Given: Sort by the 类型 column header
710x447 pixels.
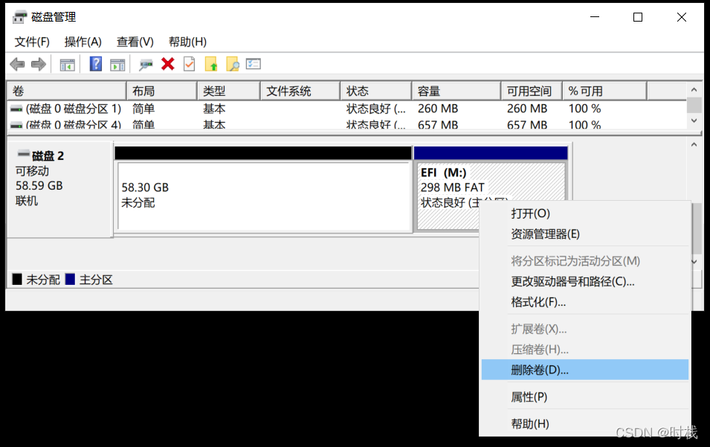Looking at the screenshot, I should 229,91.
